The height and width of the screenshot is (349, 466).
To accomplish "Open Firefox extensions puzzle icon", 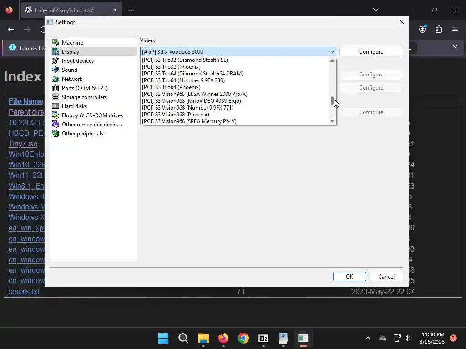I will tap(439, 29).
